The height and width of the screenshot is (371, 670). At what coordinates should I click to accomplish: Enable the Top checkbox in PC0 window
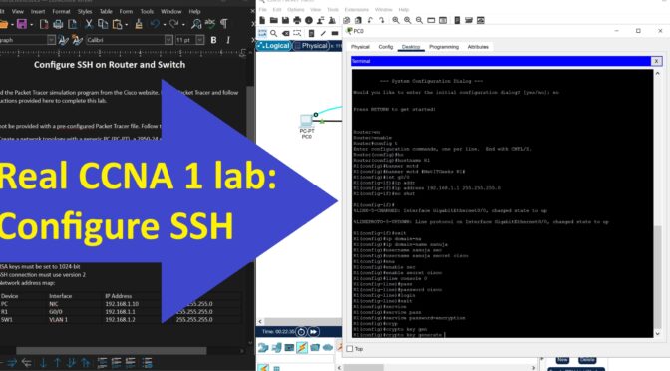350,349
